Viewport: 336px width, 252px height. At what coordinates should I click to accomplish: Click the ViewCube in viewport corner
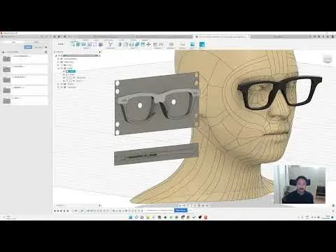click(x=328, y=59)
